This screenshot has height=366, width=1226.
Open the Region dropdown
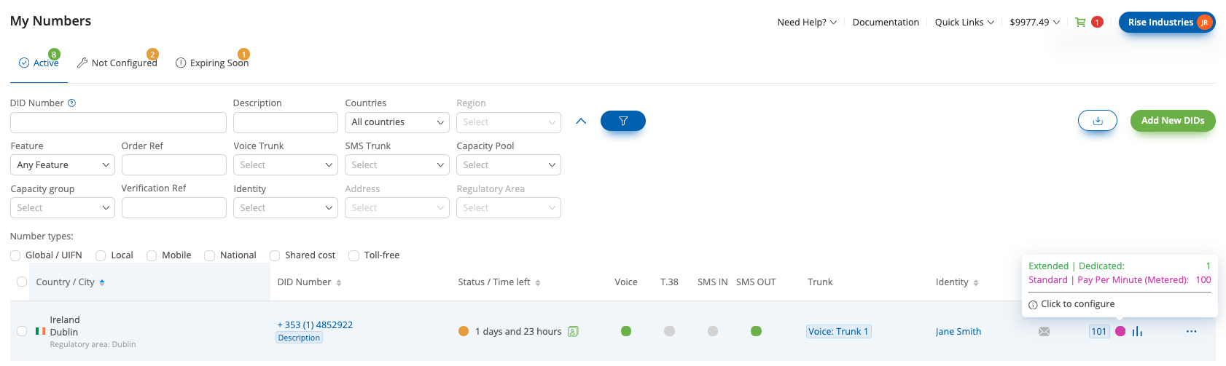click(509, 122)
